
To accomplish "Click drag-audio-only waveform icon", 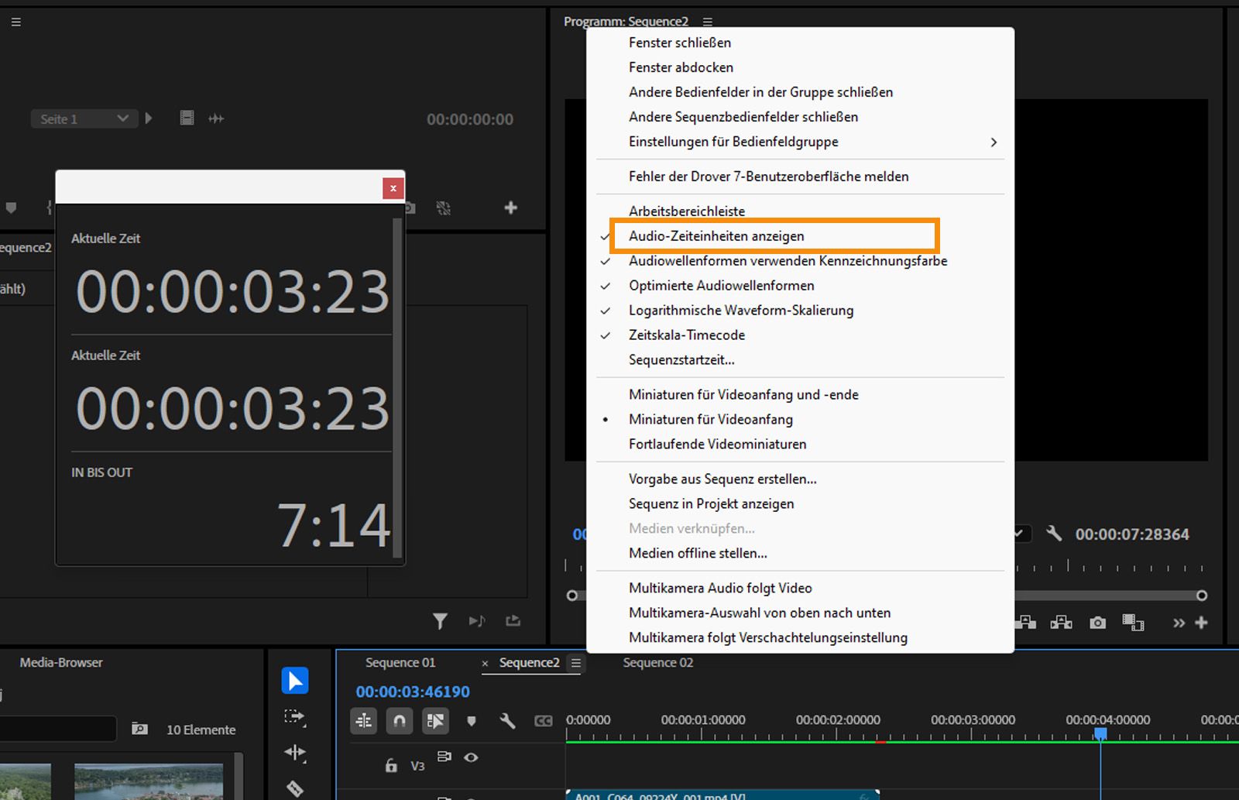I will click(216, 118).
